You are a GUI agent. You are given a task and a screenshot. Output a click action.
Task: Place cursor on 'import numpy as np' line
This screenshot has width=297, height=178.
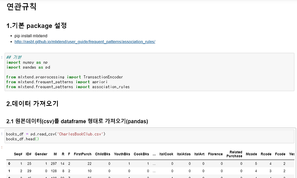pyautogui.click(x=27, y=62)
